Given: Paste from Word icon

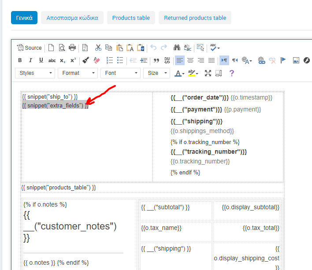Looking at the screenshot, I should pyautogui.click(x=141, y=48).
